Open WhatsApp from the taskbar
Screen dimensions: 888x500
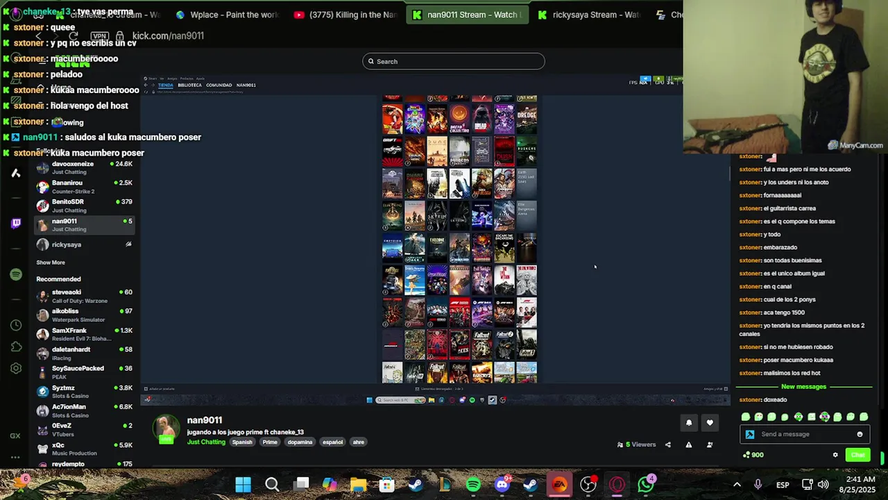[x=646, y=484]
